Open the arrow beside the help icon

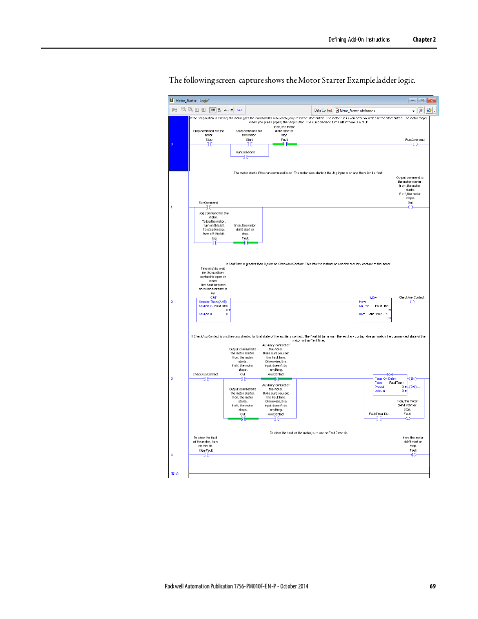tap(434, 111)
